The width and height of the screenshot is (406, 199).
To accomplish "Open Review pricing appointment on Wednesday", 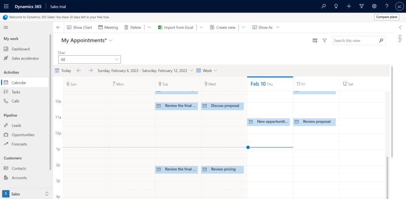I will [x=222, y=170].
